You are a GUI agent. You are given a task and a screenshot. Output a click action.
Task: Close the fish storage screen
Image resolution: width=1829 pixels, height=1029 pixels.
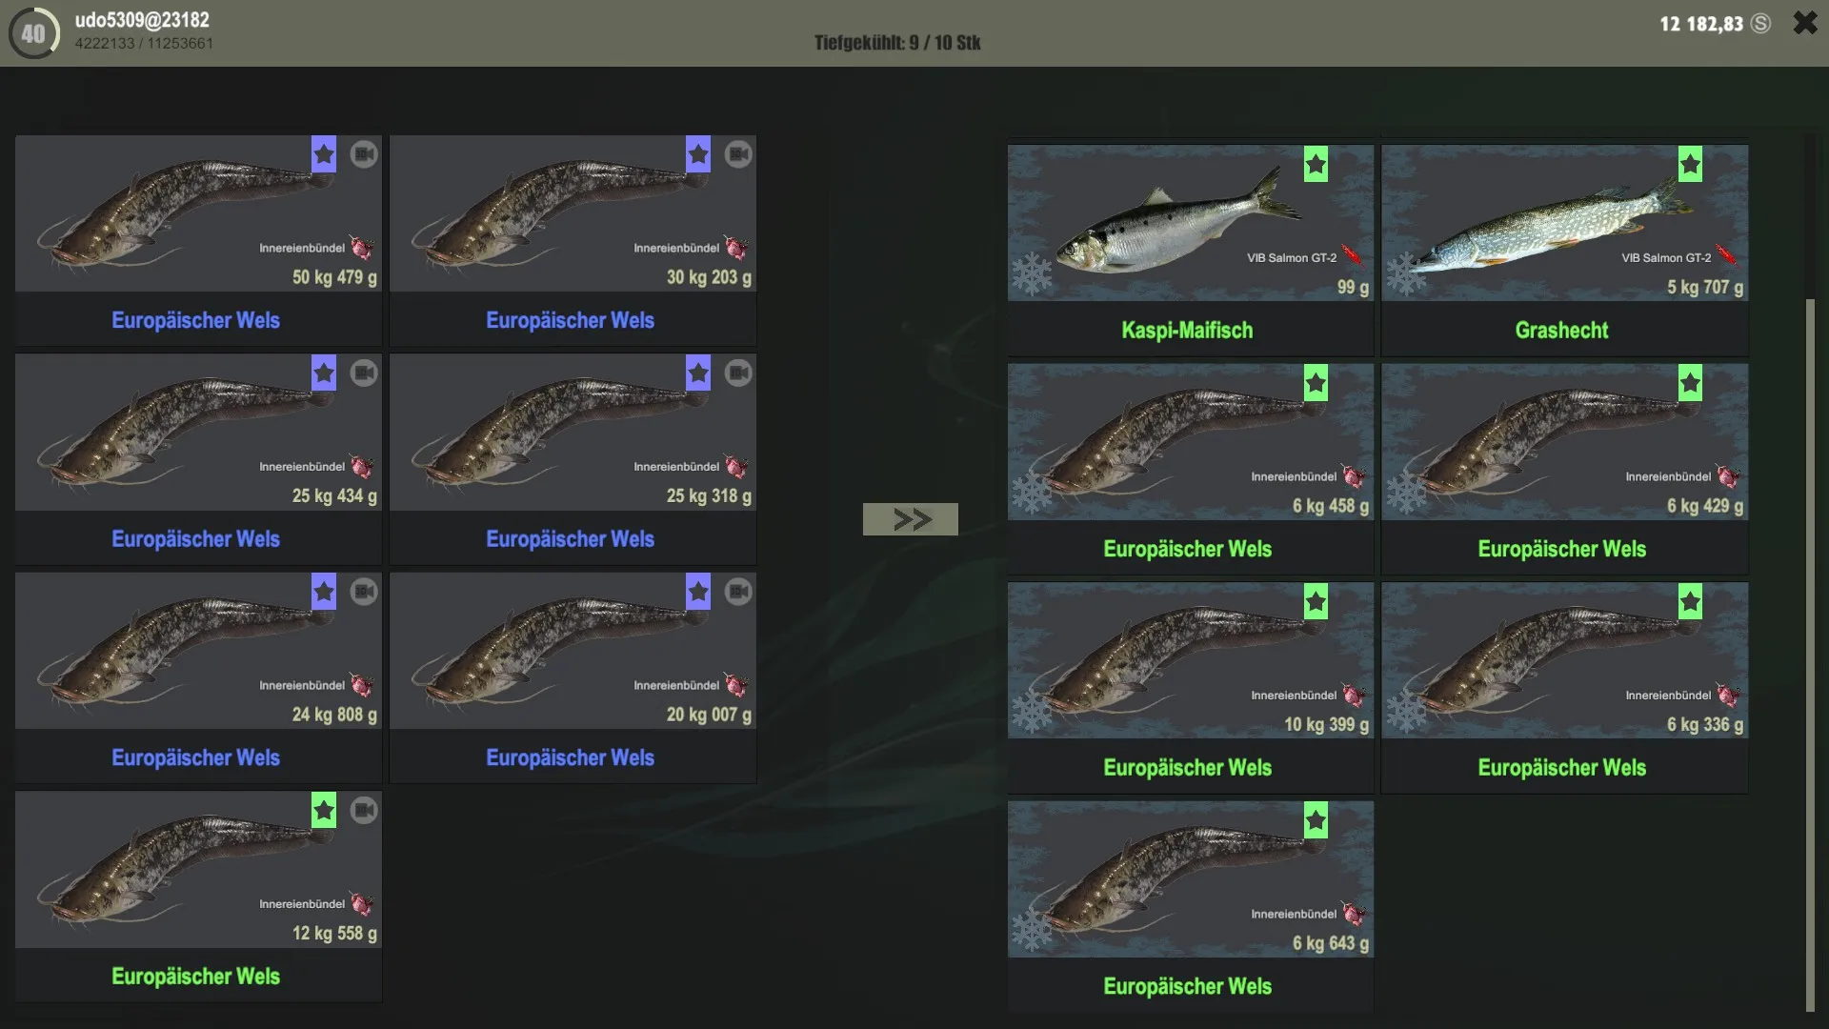pos(1805,22)
